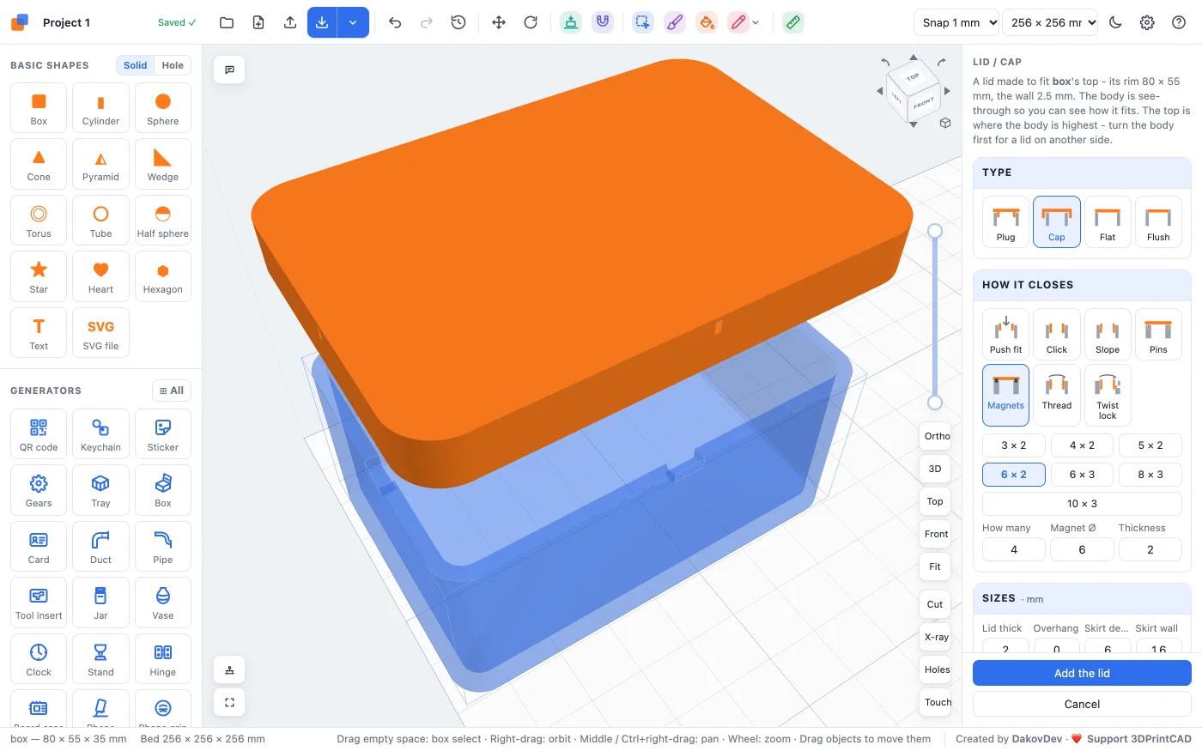The height and width of the screenshot is (751, 1202).
Task: Select the Vase generator
Action: coord(163,603)
